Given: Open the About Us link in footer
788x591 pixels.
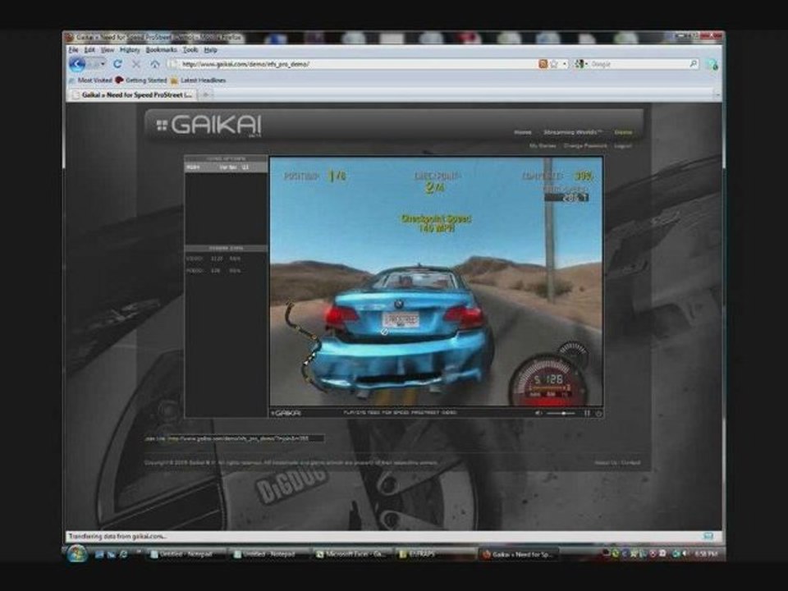Looking at the screenshot, I should click(x=605, y=462).
